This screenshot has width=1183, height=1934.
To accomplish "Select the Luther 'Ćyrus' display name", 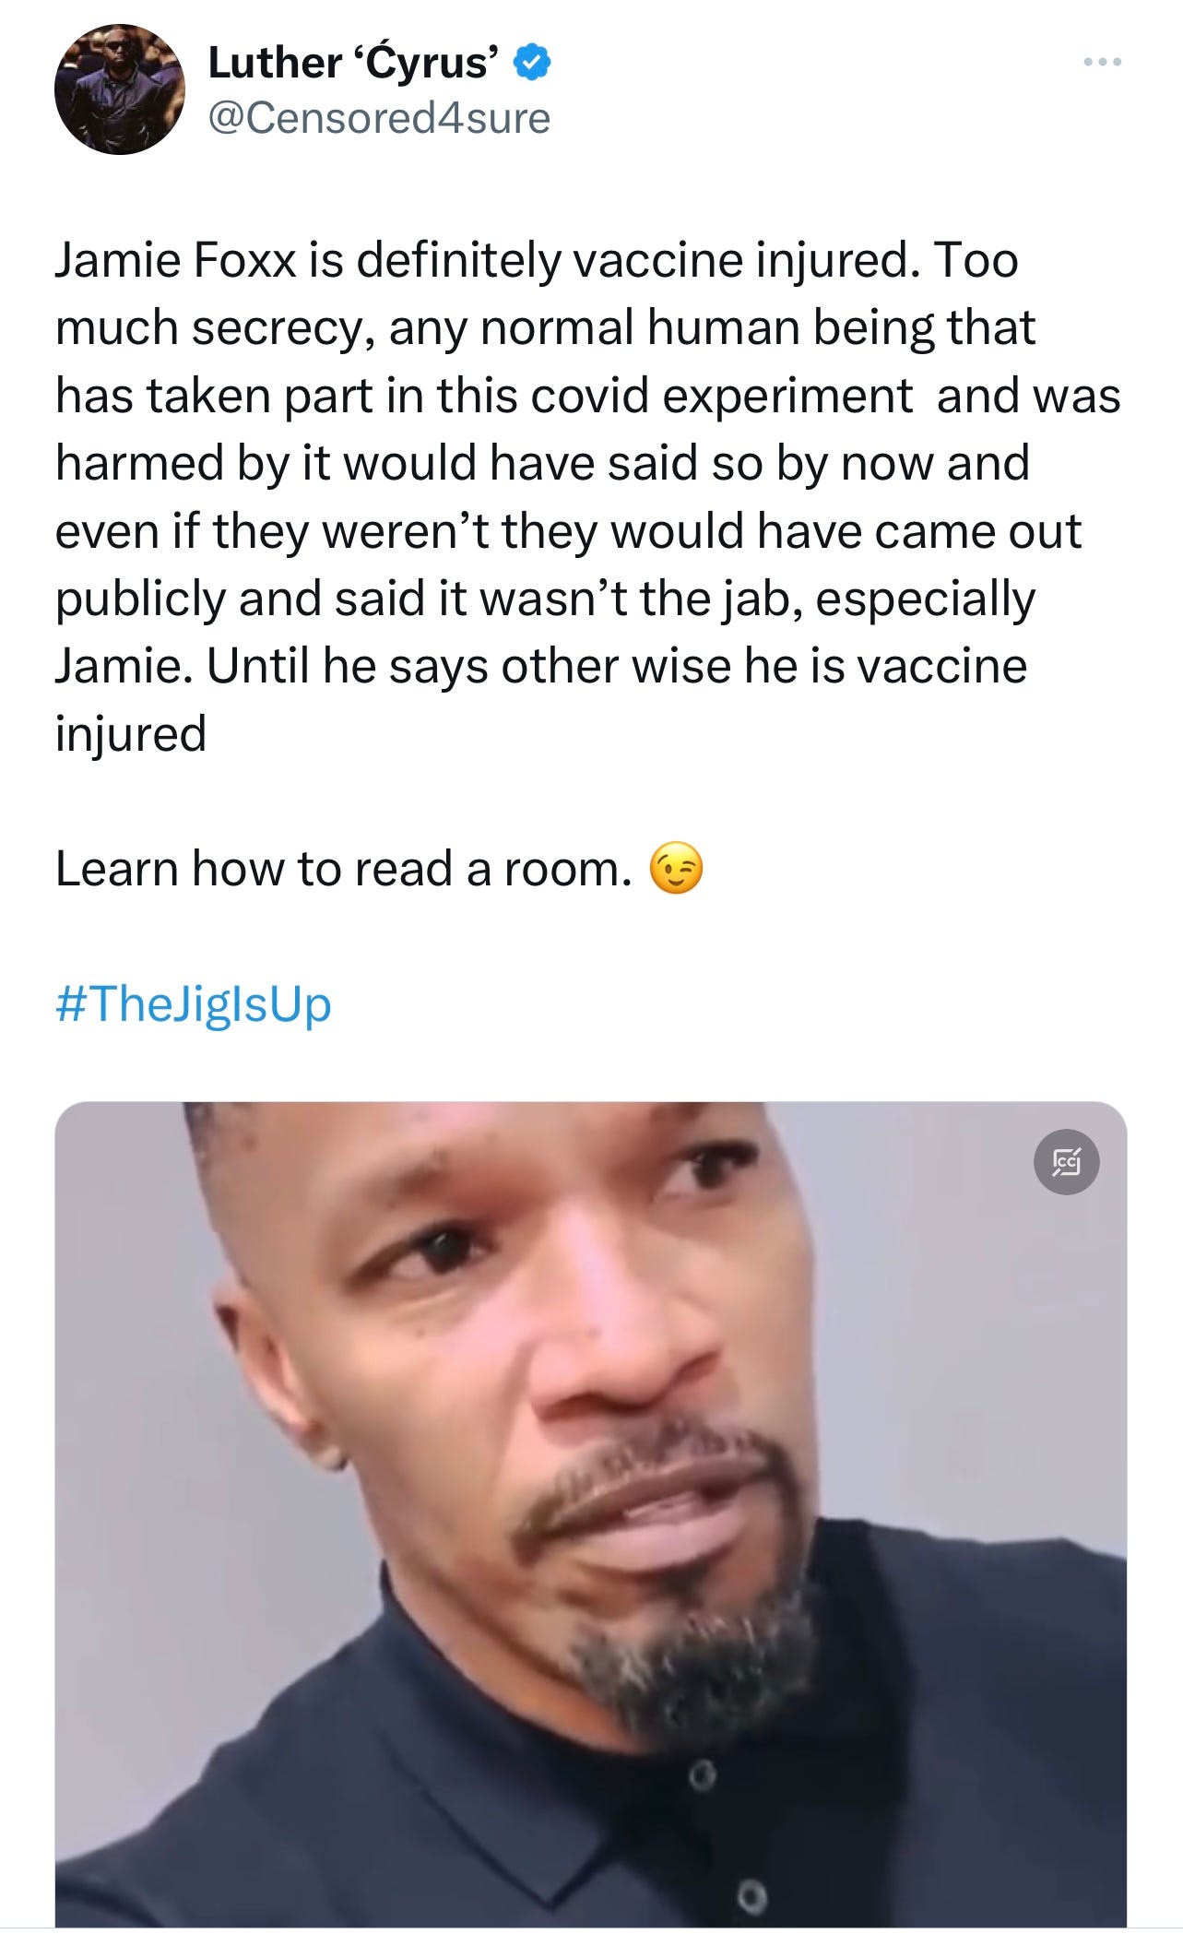I will click(355, 63).
